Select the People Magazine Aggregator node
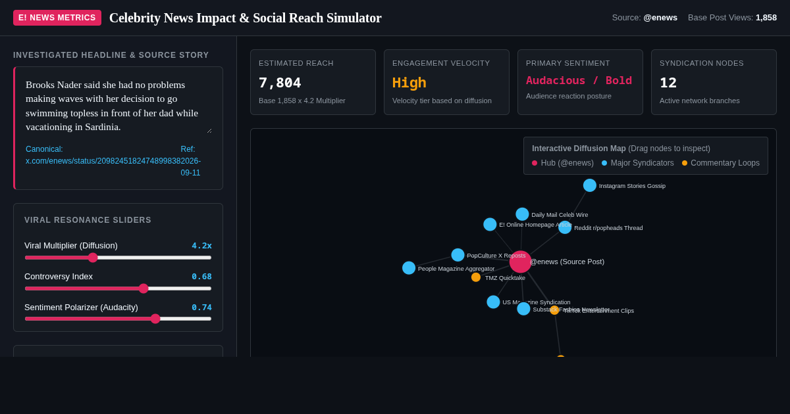This screenshot has width=790, height=414. tap(409, 268)
